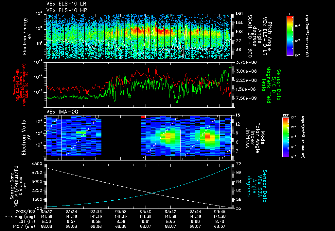Image resolution: width=335 pixels, height=231 pixels.
Task: Click the cyan 'VEx SZA Angle degrees' label
Action: click(256, 186)
